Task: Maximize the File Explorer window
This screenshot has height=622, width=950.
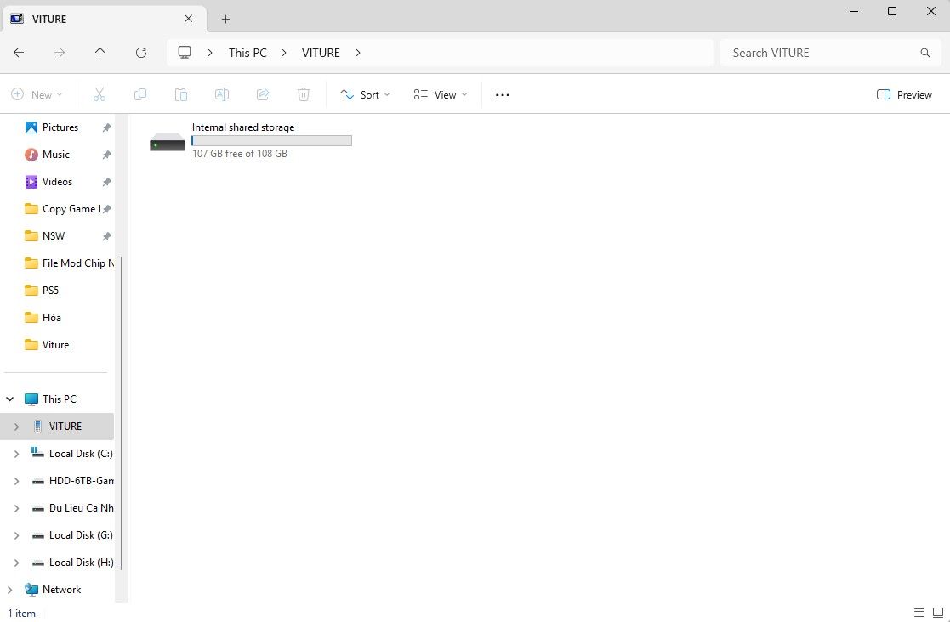Action: 892,11
